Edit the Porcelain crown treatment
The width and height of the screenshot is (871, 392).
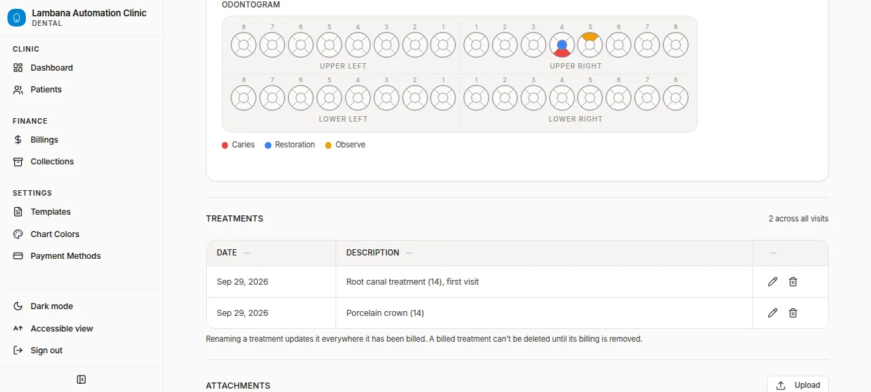(772, 313)
